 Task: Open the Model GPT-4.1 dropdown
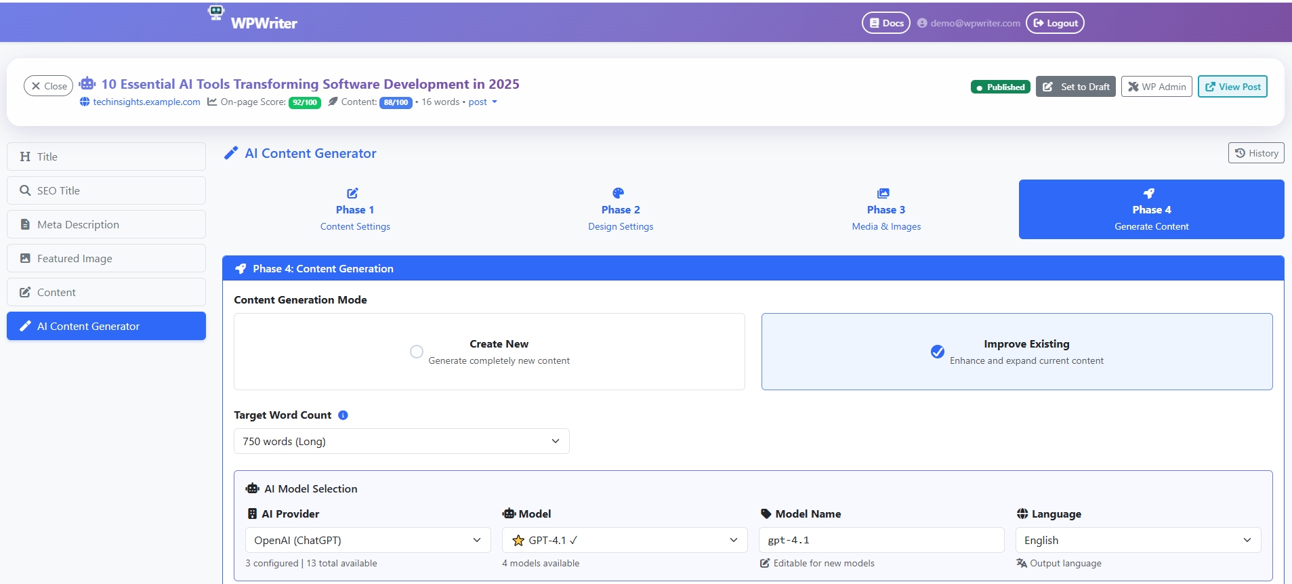[625, 540]
